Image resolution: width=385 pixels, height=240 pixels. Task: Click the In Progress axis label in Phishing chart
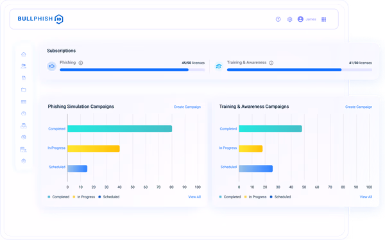point(56,148)
